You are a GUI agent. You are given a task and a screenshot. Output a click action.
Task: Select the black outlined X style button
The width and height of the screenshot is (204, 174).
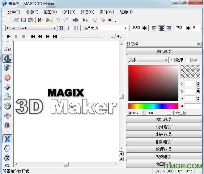click(x=7, y=158)
